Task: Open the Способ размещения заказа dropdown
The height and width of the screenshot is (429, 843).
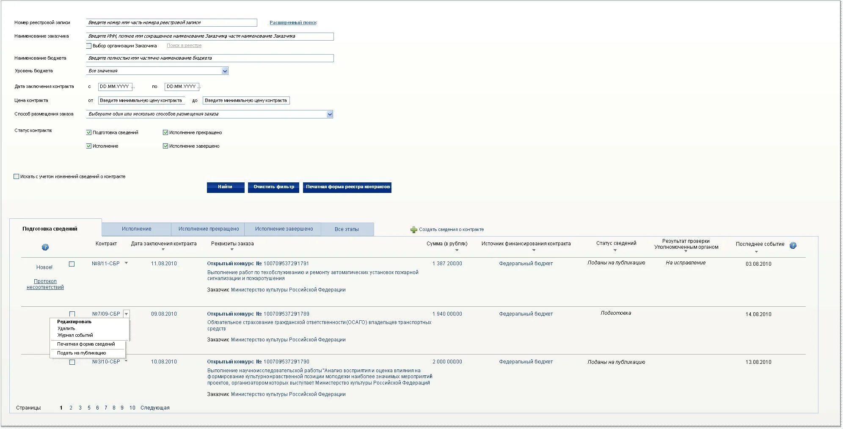Action: coord(330,114)
